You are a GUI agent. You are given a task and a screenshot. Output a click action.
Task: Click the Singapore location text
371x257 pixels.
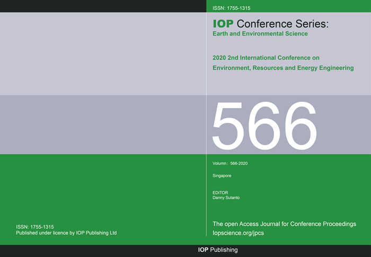222,176
